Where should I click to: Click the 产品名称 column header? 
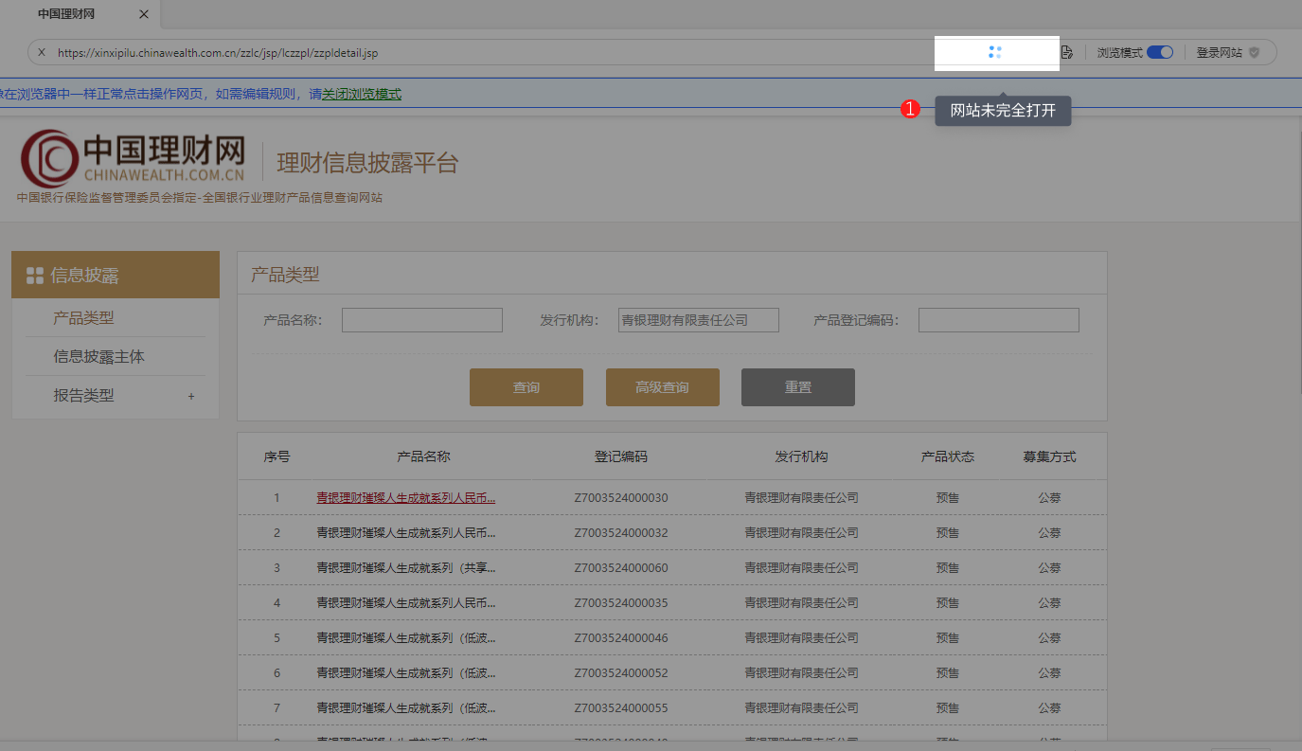tap(423, 456)
